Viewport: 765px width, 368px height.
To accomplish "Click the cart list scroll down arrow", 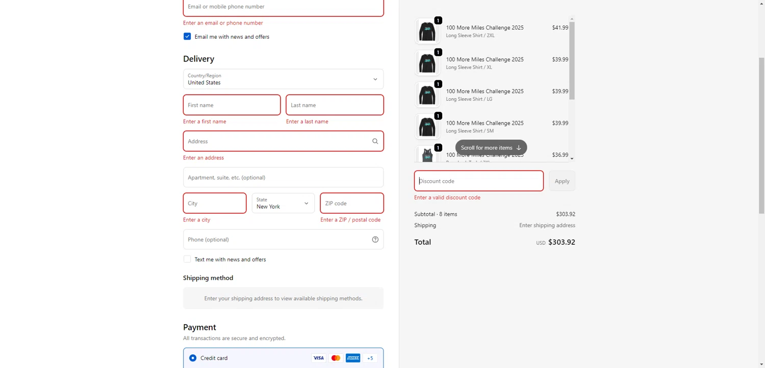I will click(x=572, y=159).
